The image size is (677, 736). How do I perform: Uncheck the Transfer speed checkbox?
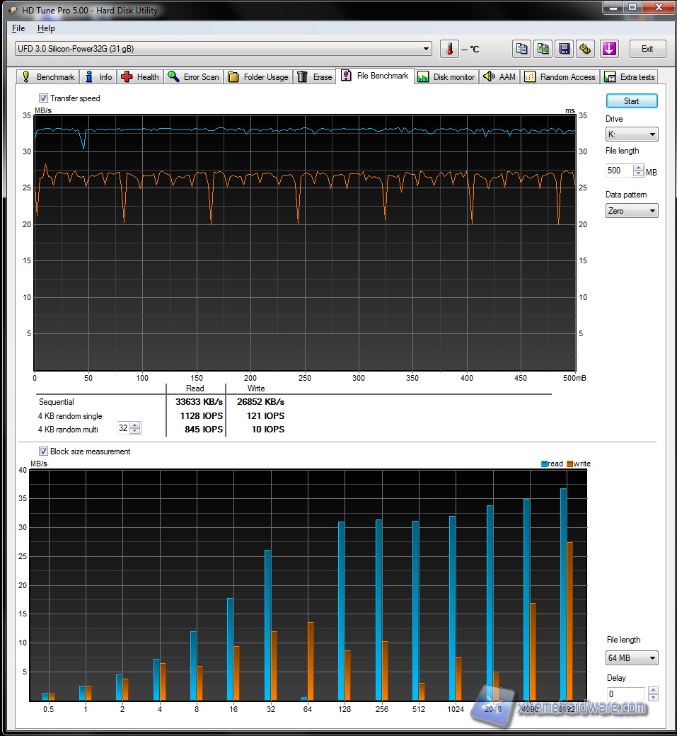[43, 98]
